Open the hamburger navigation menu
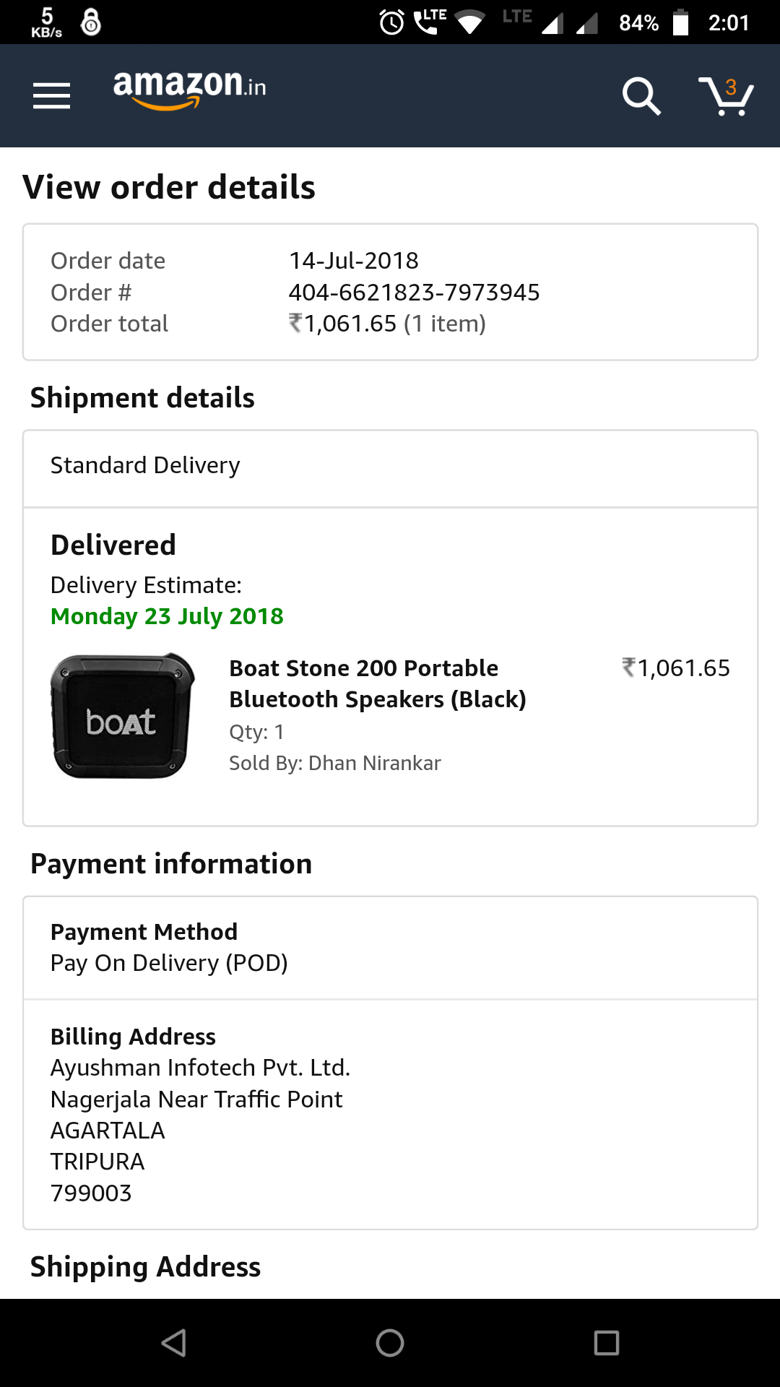The width and height of the screenshot is (780, 1387). click(51, 95)
